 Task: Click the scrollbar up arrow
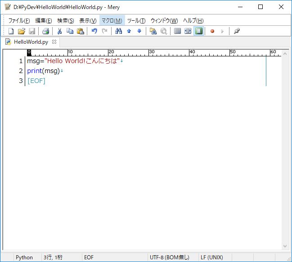tap(285, 54)
